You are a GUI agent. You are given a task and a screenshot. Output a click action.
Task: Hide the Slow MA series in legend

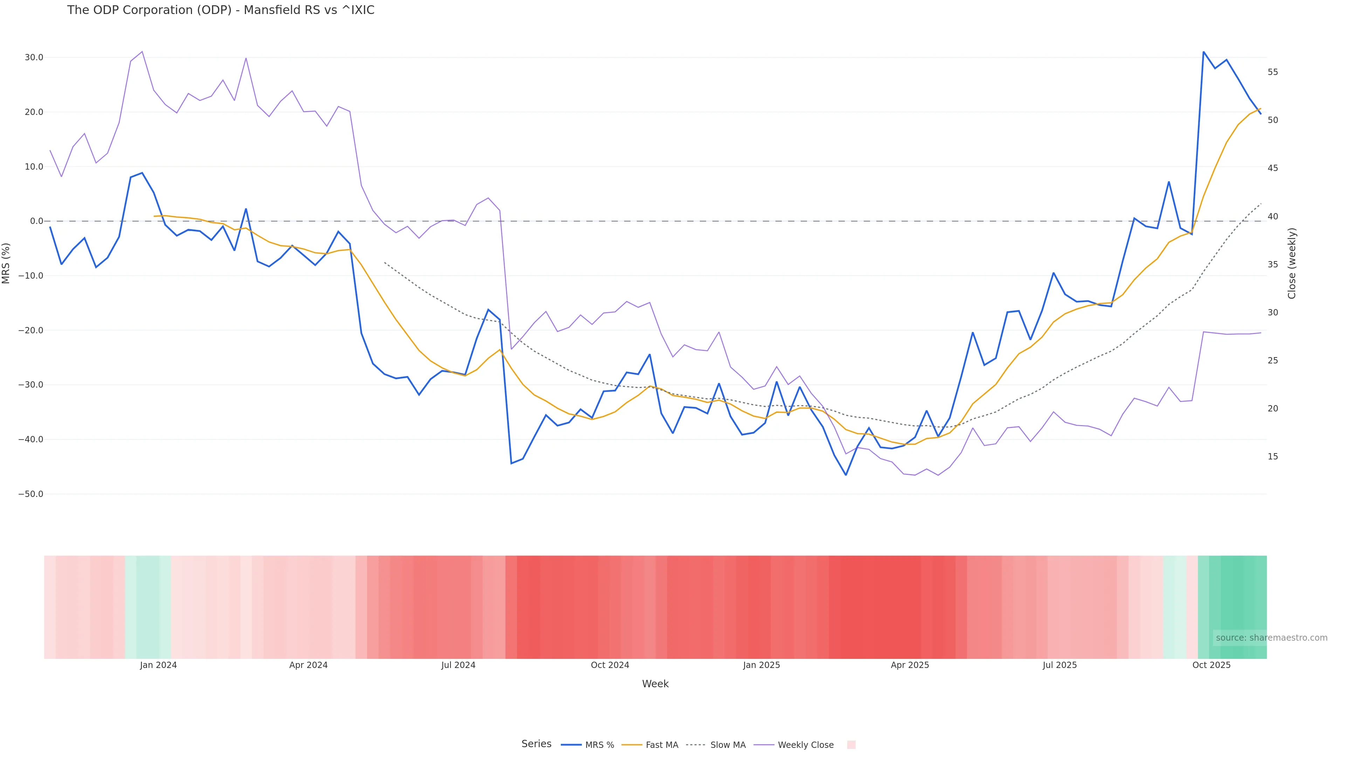728,745
